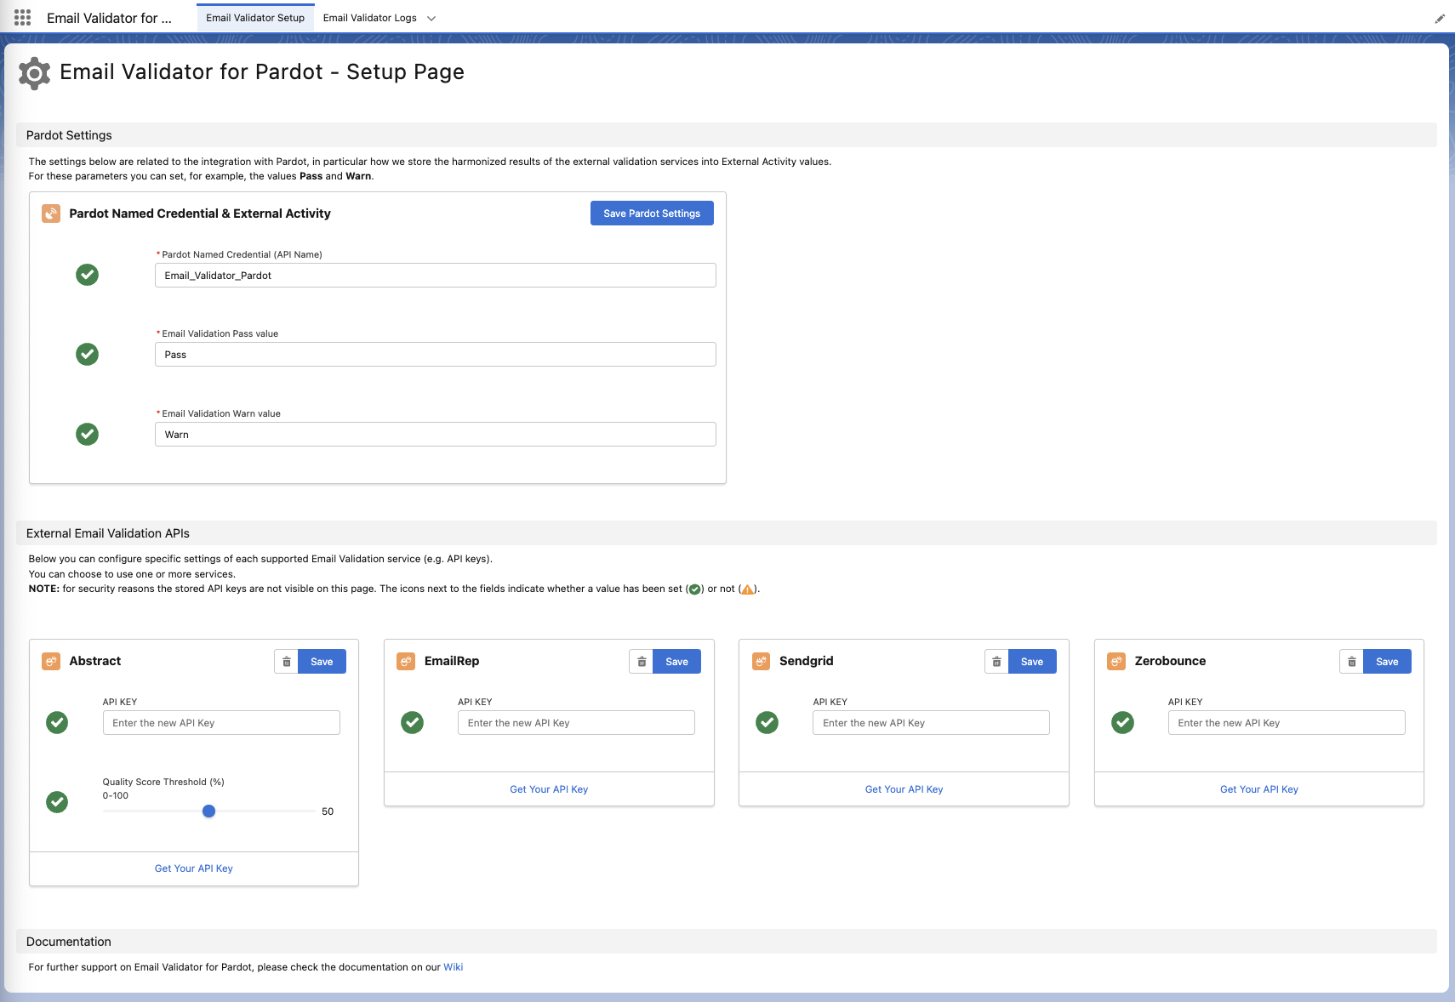Switch to the Email Validator Setup tab
The image size is (1455, 1002).
255,18
